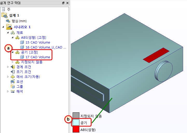Collapse the 시나리오 1 tree node
Screen dimensions: 187x133
pos(3,27)
